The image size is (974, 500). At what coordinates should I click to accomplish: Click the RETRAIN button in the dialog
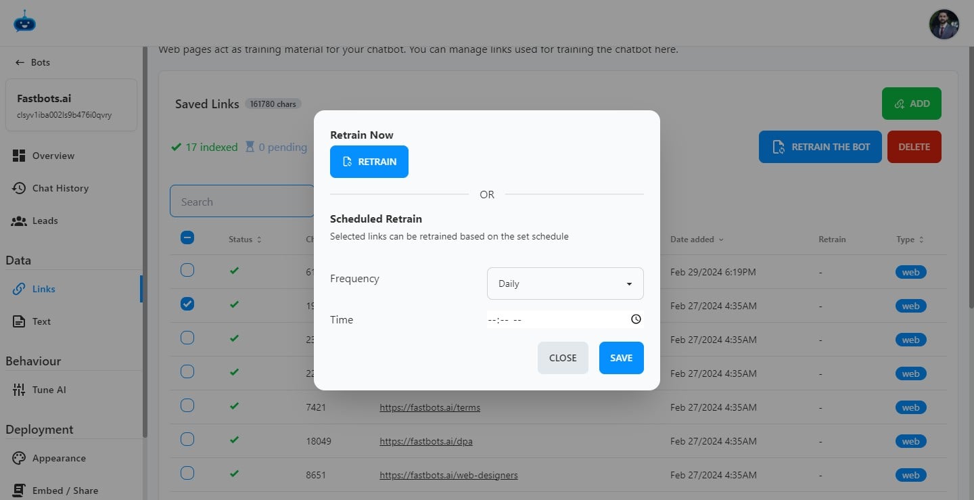click(369, 161)
